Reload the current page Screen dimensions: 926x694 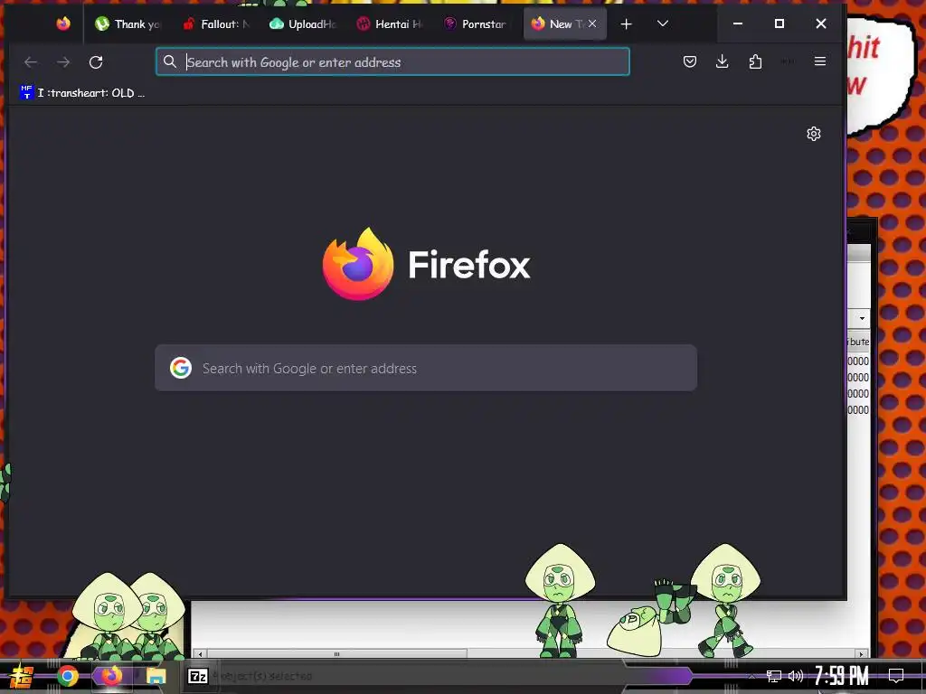96,62
